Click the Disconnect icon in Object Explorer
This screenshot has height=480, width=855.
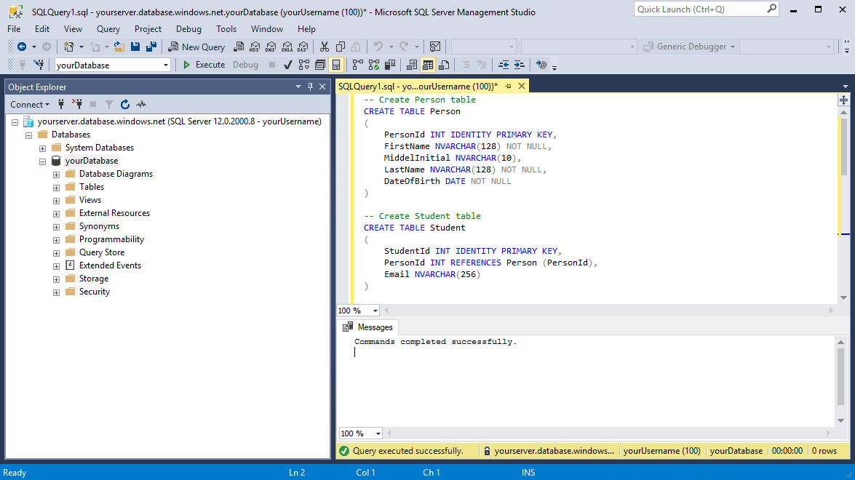click(x=79, y=105)
